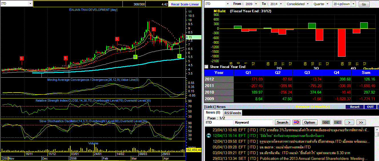
Task: Open the ITD symbol dropdown above the price chart
Action: pos(30,4)
